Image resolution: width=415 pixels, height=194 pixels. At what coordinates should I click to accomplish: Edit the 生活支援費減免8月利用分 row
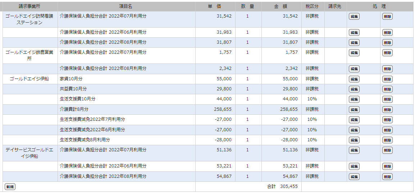tap(354, 140)
